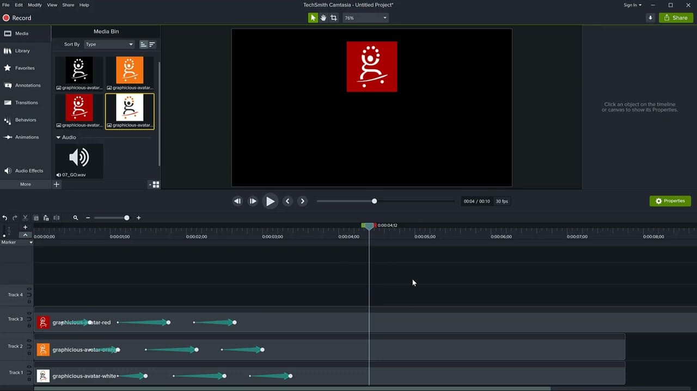Click the Split icon in timeline toolbar

click(56, 218)
